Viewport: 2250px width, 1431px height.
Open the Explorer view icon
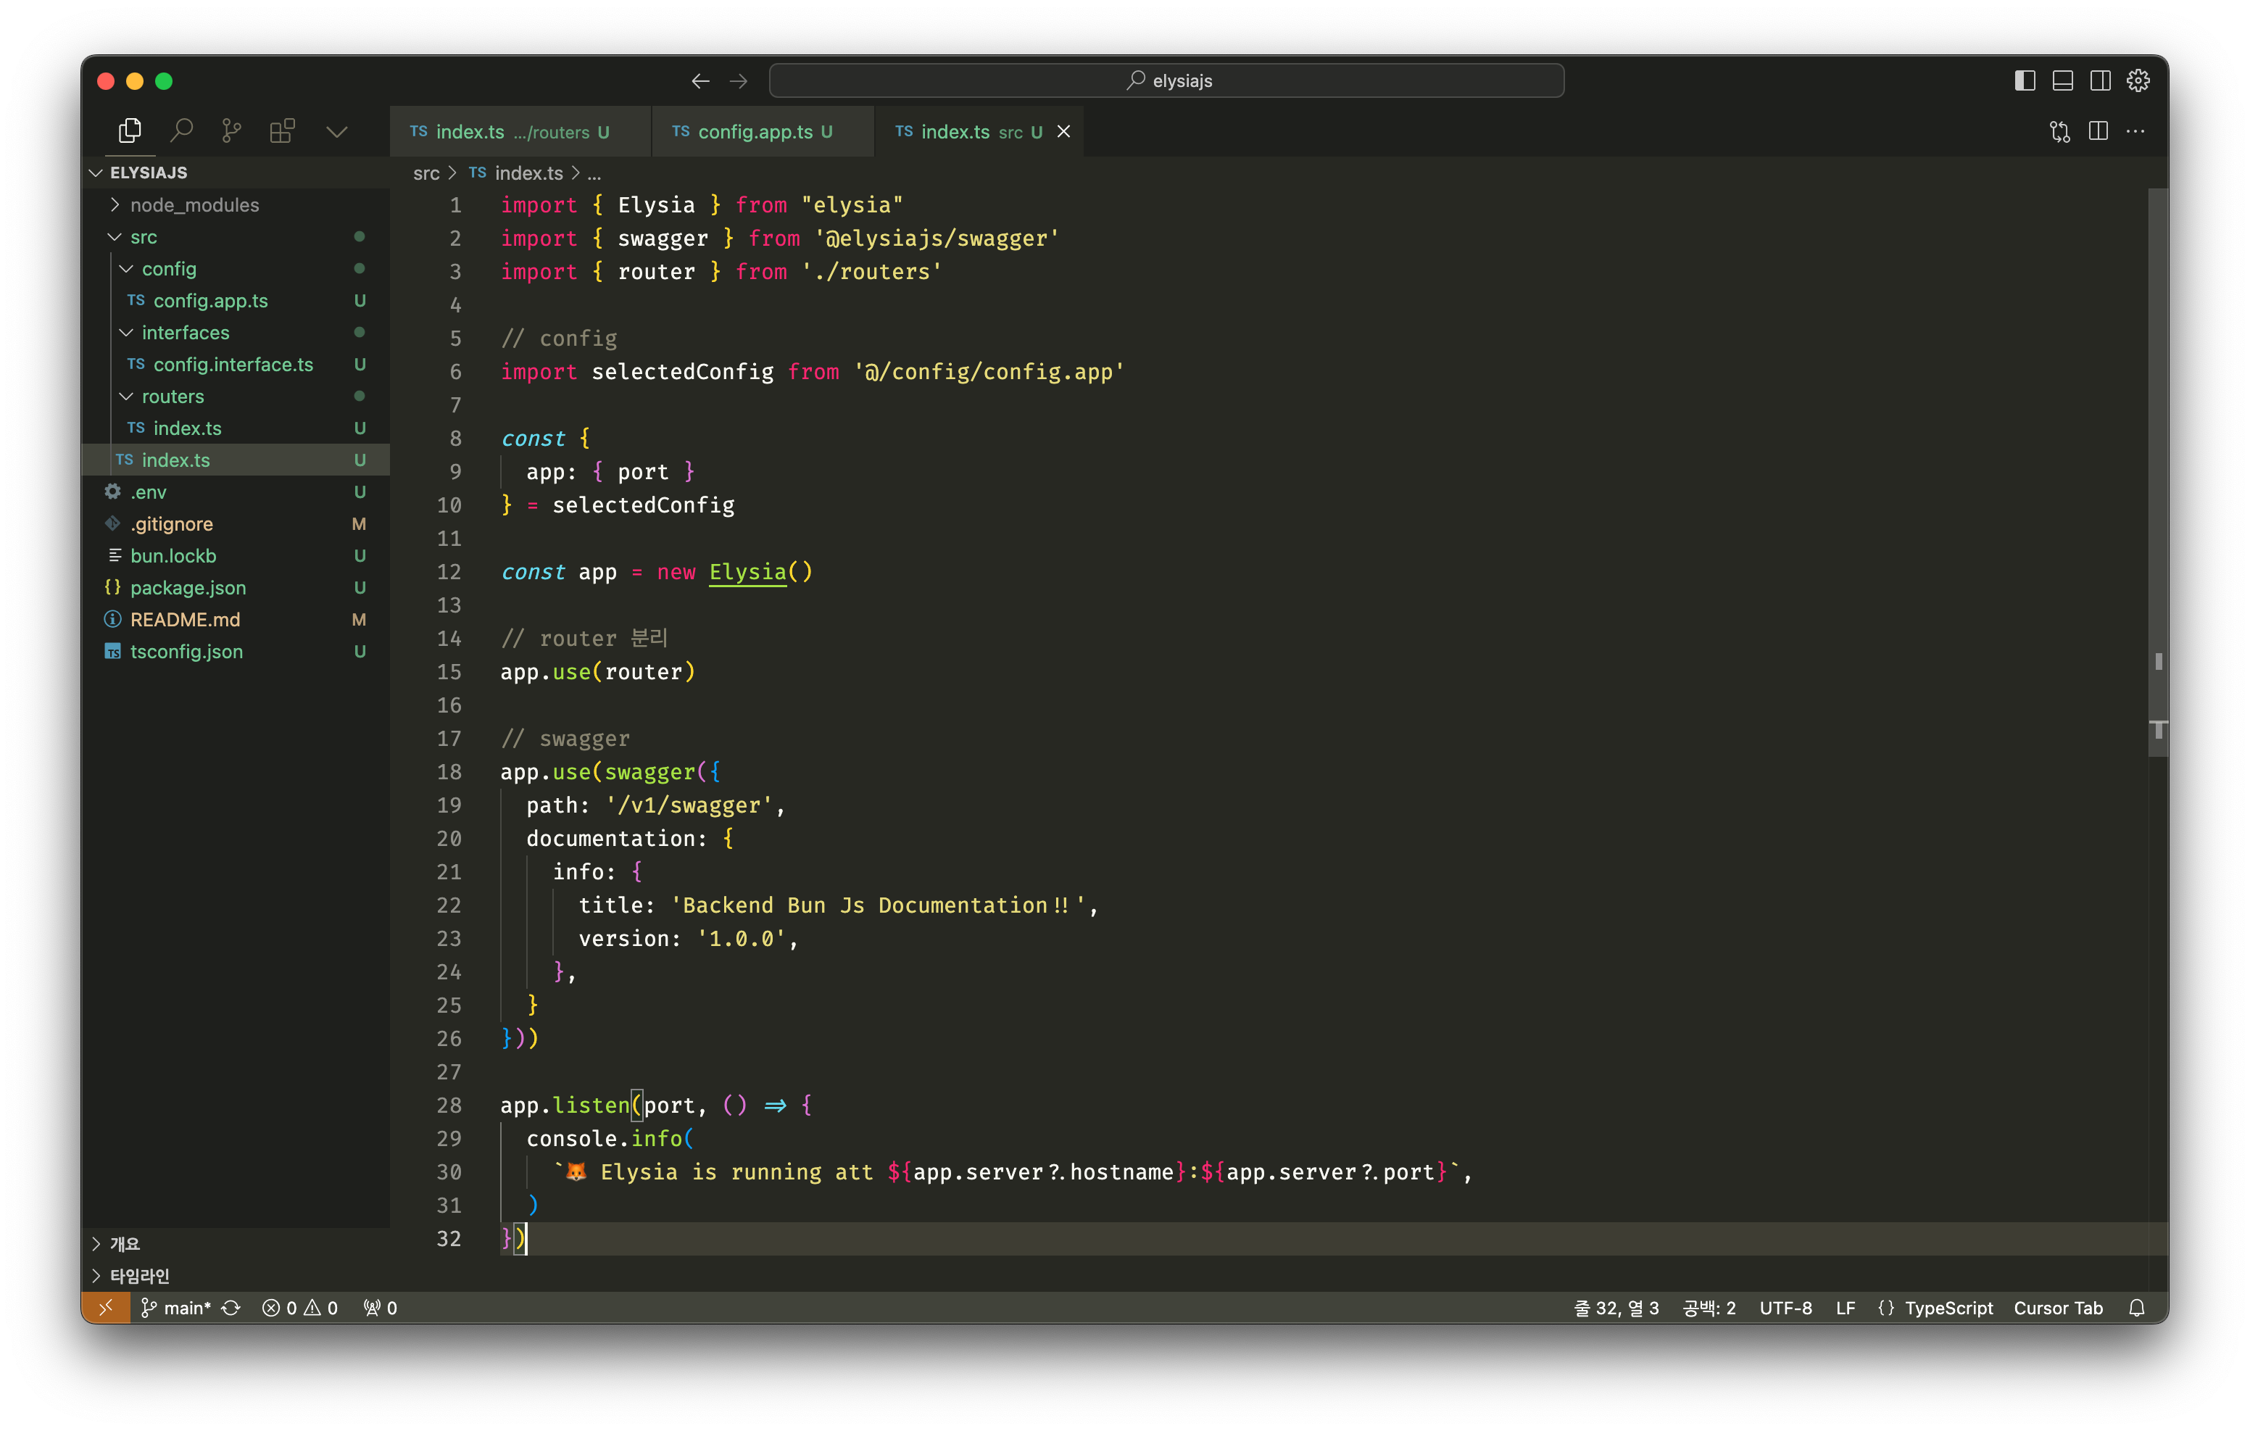coord(130,131)
